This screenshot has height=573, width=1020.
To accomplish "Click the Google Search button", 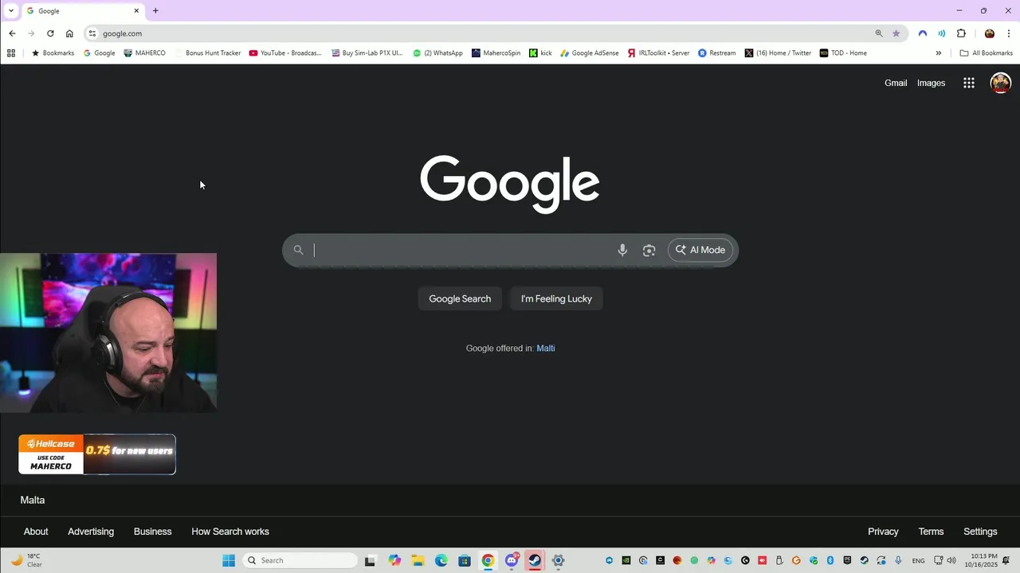I will (x=460, y=298).
